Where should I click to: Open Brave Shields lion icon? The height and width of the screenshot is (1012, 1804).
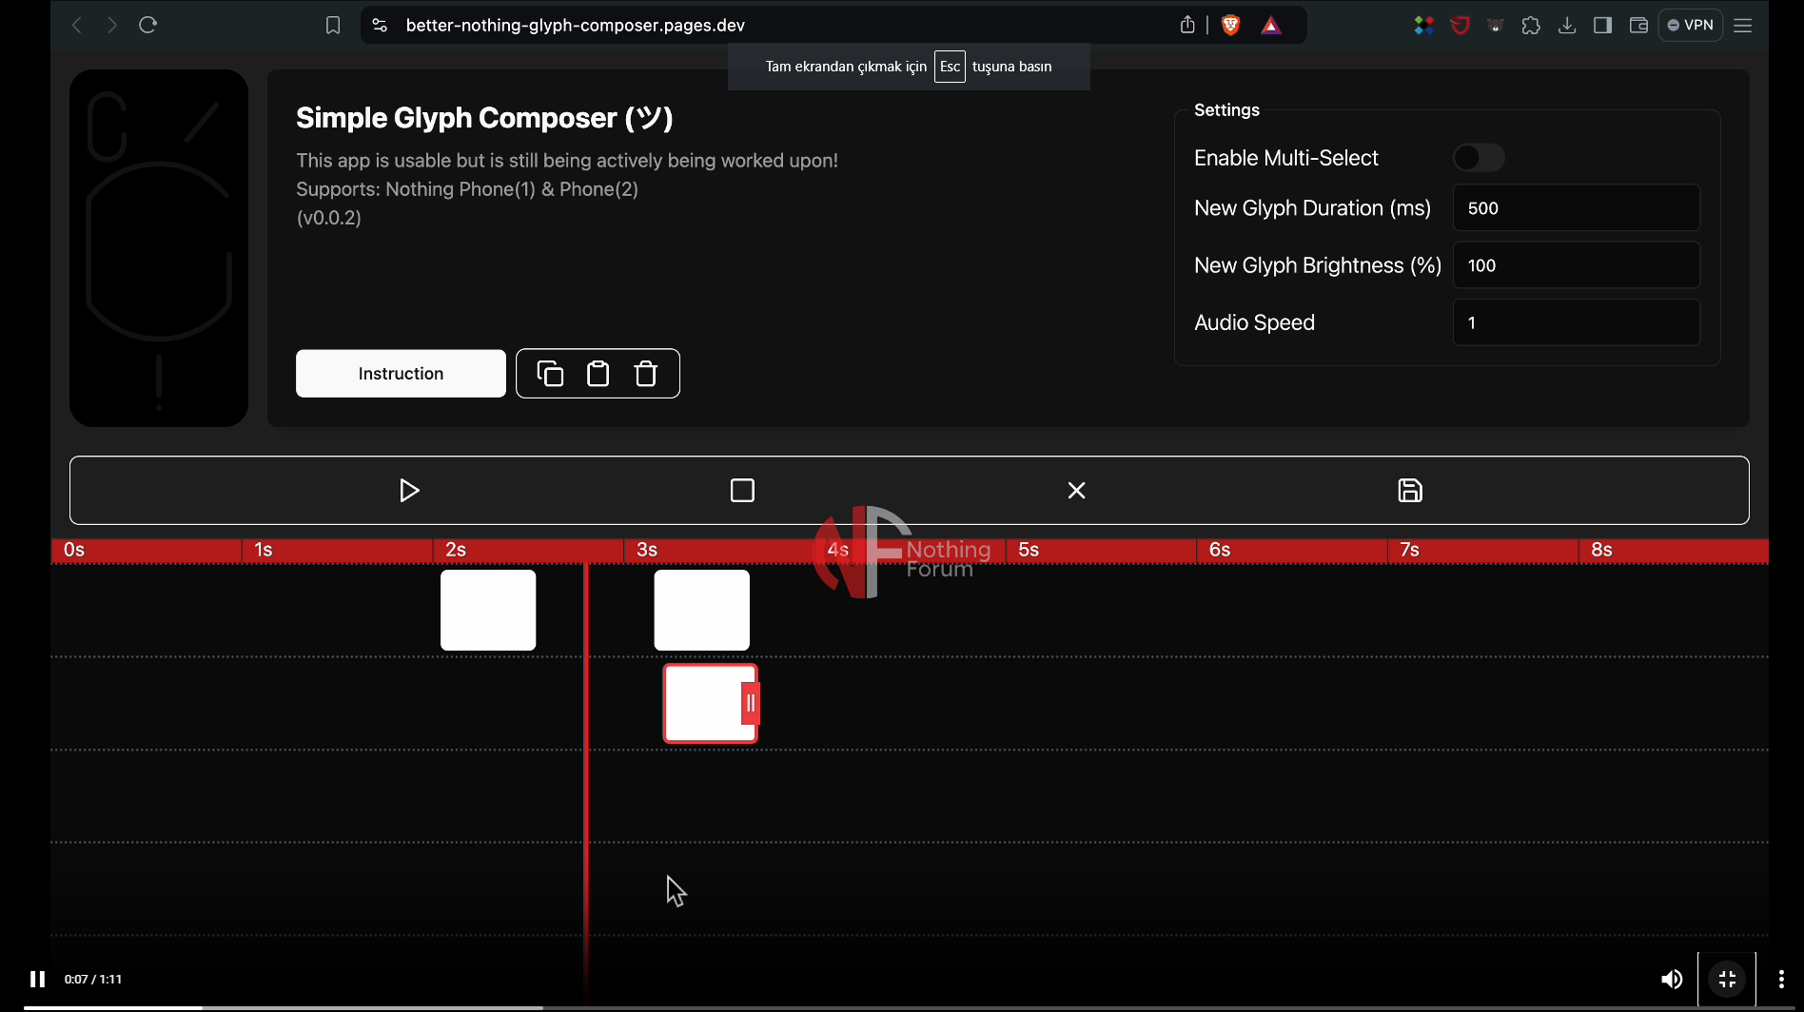coord(1230,26)
